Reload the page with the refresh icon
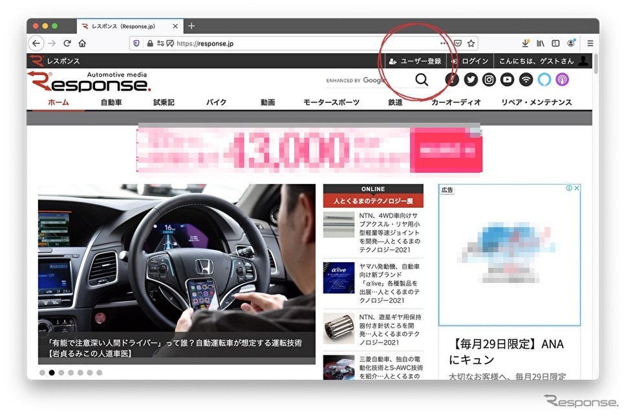Viewport: 626px width, 415px height. pyautogui.click(x=67, y=43)
